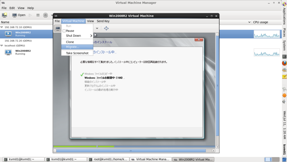This screenshot has height=162, width=287.
Task: Switch to Virtual Machine Mana... in the taskbar
Action: coord(151,159)
